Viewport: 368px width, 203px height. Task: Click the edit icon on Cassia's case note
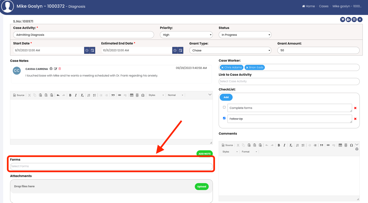[x=56, y=69]
